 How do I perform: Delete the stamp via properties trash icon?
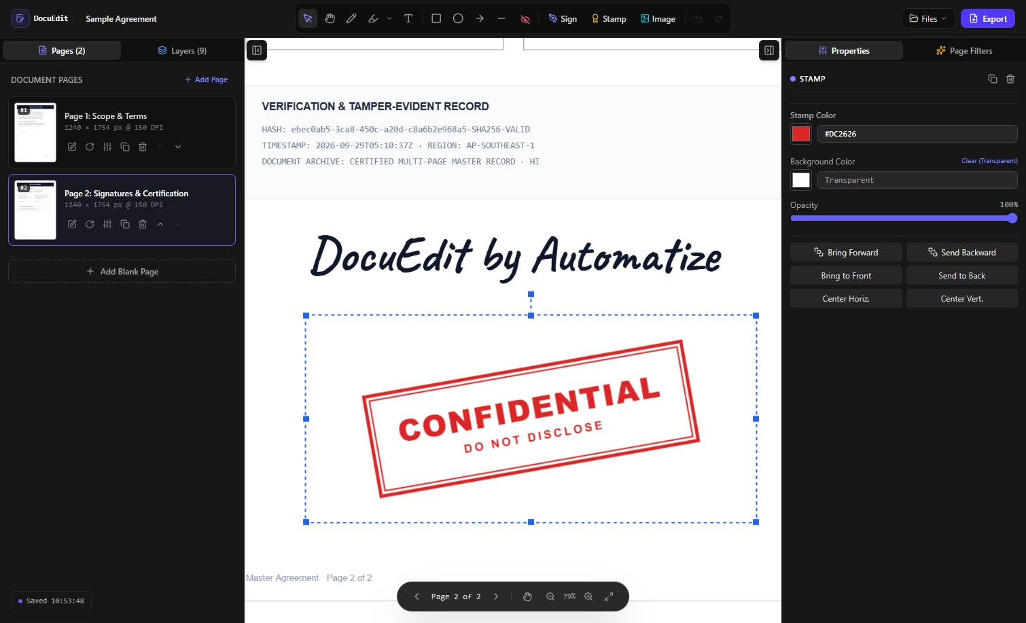pyautogui.click(x=1010, y=79)
